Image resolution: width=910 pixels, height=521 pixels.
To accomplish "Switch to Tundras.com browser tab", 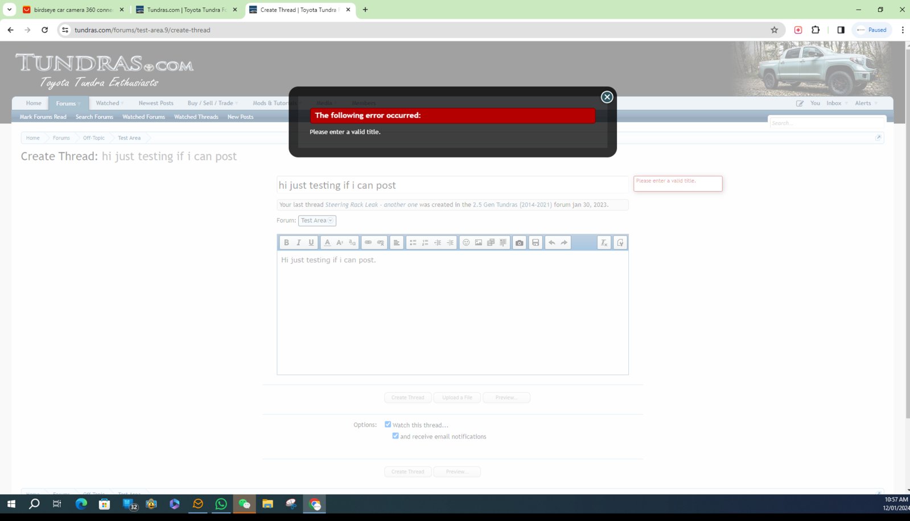I will [186, 10].
